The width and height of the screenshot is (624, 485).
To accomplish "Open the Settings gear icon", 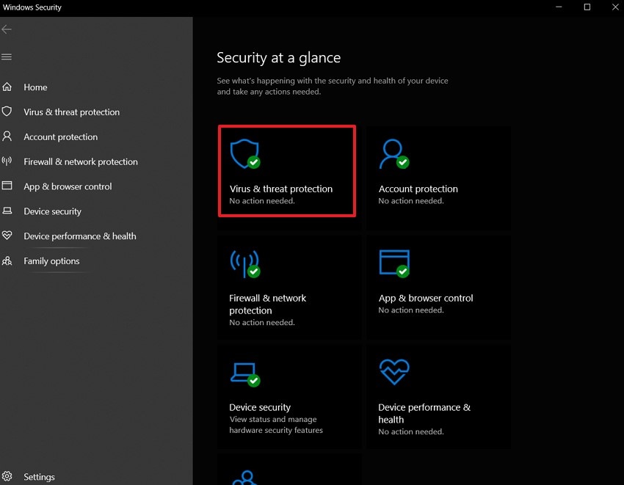I will coord(7,476).
